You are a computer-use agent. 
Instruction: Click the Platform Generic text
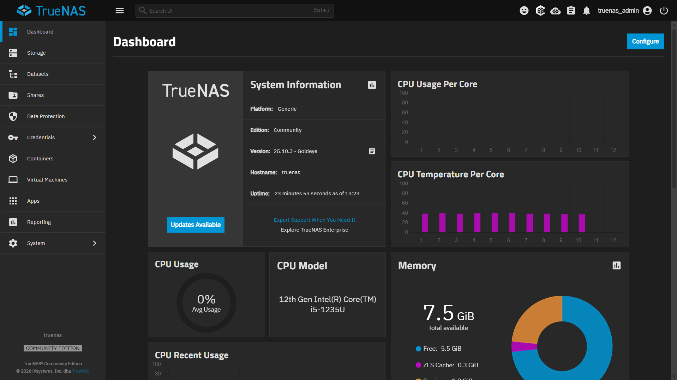click(x=274, y=109)
